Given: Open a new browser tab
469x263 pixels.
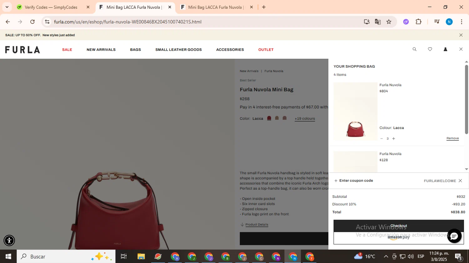Looking at the screenshot, I should tap(264, 7).
